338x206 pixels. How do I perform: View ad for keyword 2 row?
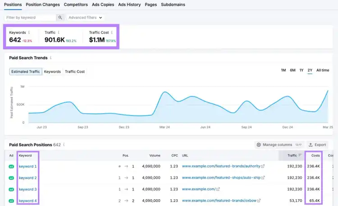[x=11, y=178]
